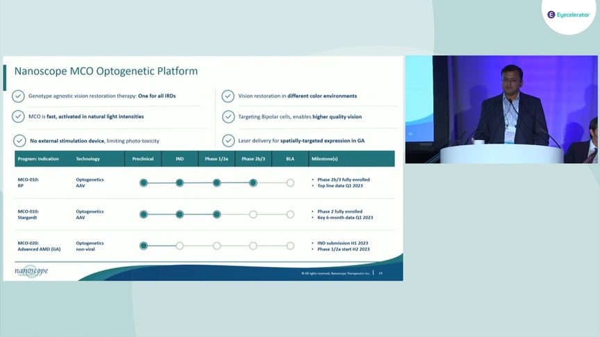Click the Eyecelerator logo badge
This screenshot has height=337, width=600.
coord(568,15)
